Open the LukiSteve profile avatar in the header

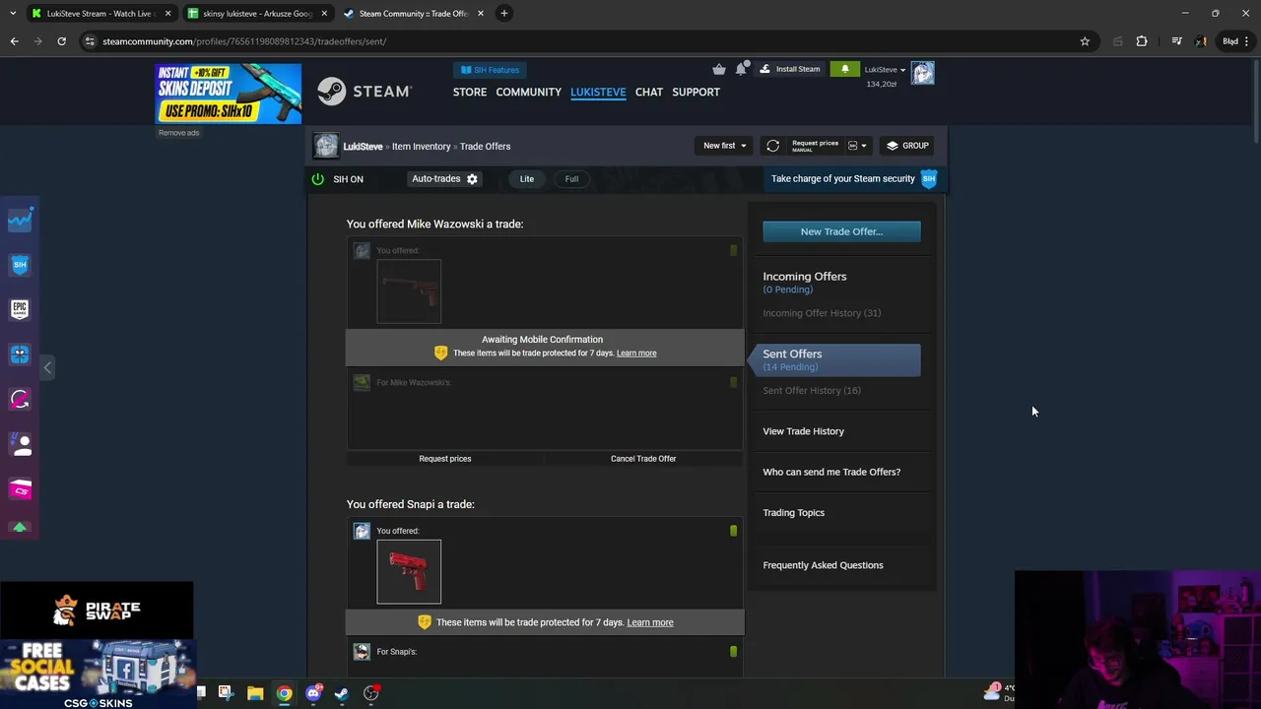(922, 73)
